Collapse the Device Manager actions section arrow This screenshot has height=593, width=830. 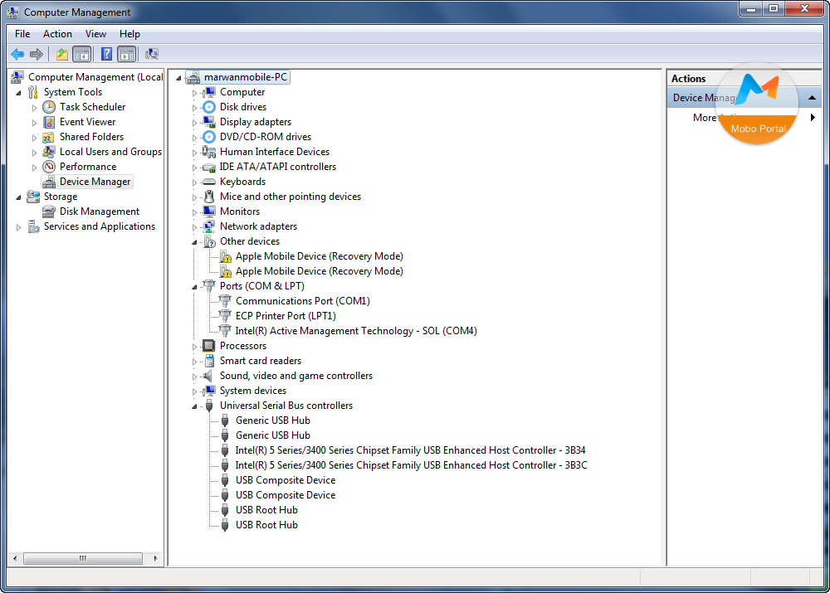(x=812, y=98)
